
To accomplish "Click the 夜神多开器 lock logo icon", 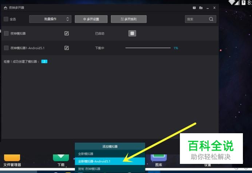I will coord(5,8).
